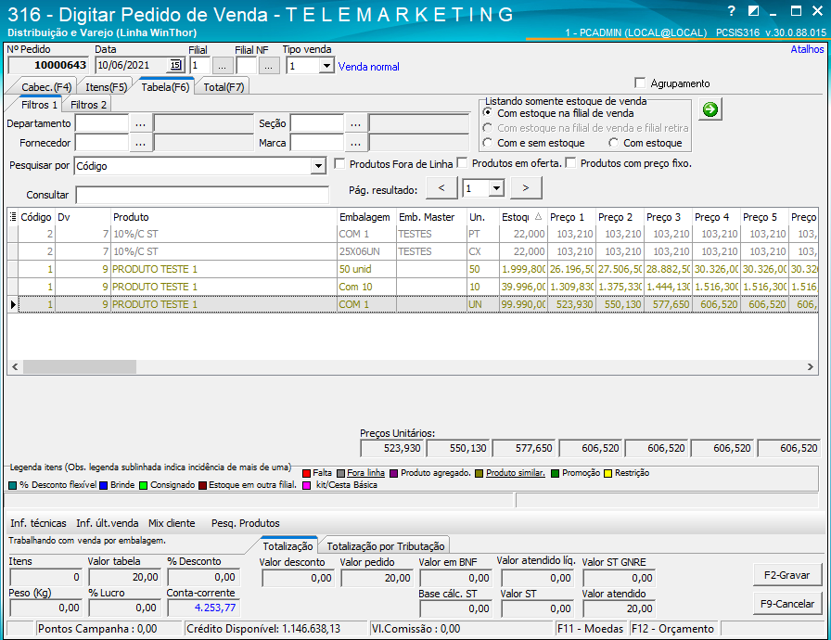This screenshot has height=640, width=831.
Task: Click the green arrow search button
Action: pyautogui.click(x=710, y=110)
